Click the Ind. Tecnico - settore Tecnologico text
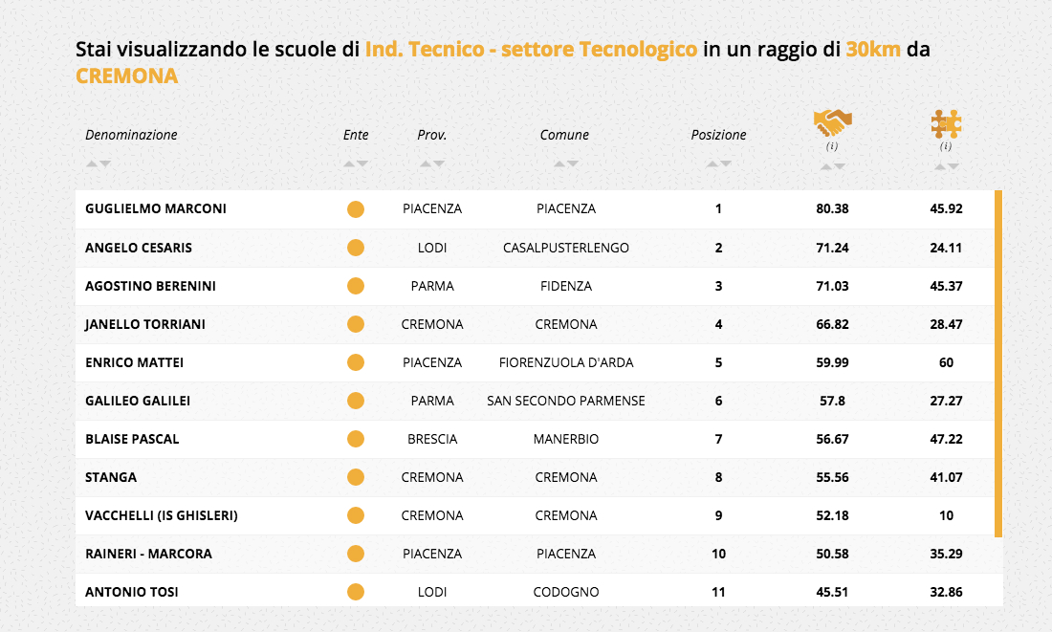The image size is (1052, 632). click(x=531, y=50)
